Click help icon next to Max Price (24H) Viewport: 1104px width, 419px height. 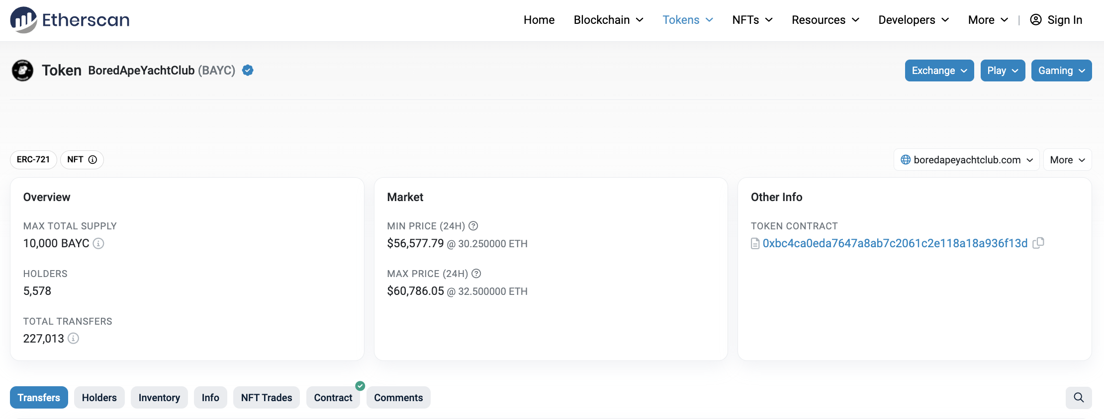tap(476, 274)
